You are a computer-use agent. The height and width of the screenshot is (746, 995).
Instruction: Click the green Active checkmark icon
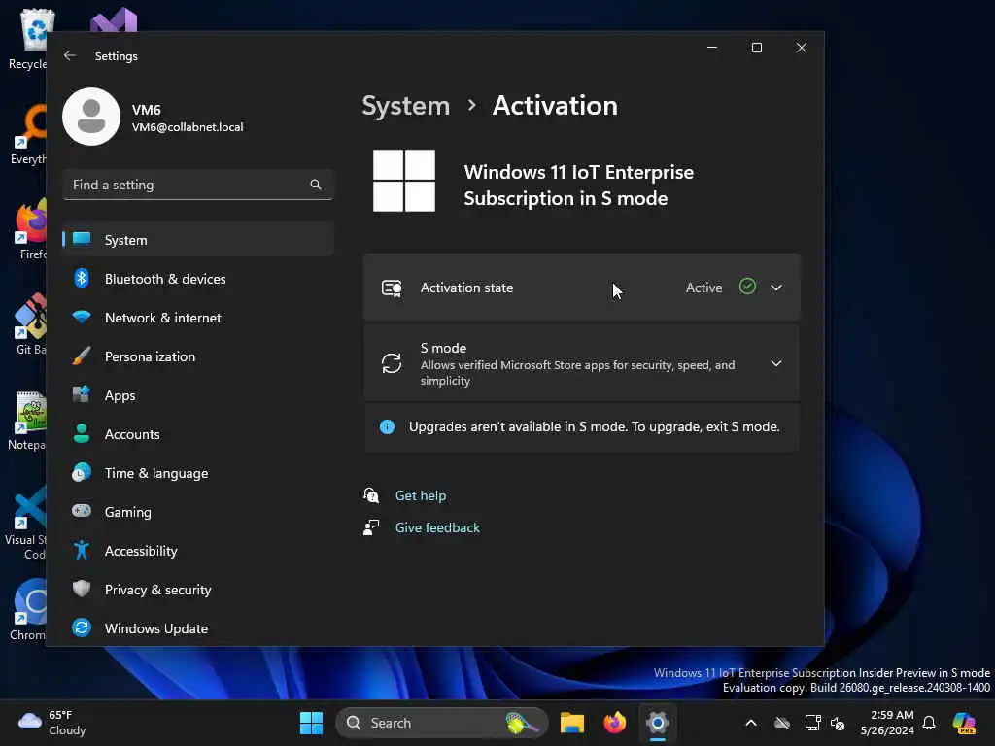point(747,287)
